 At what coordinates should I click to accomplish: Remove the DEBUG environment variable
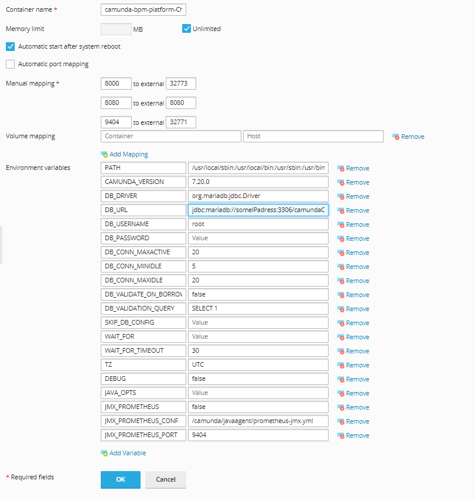[x=357, y=379]
